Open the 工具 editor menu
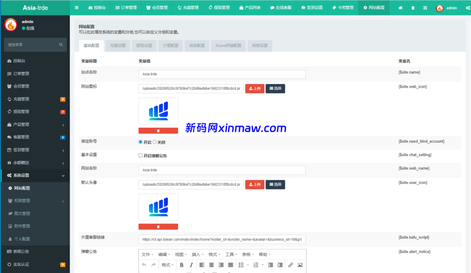Viewport: 471px width, 273px height. pos(231,255)
